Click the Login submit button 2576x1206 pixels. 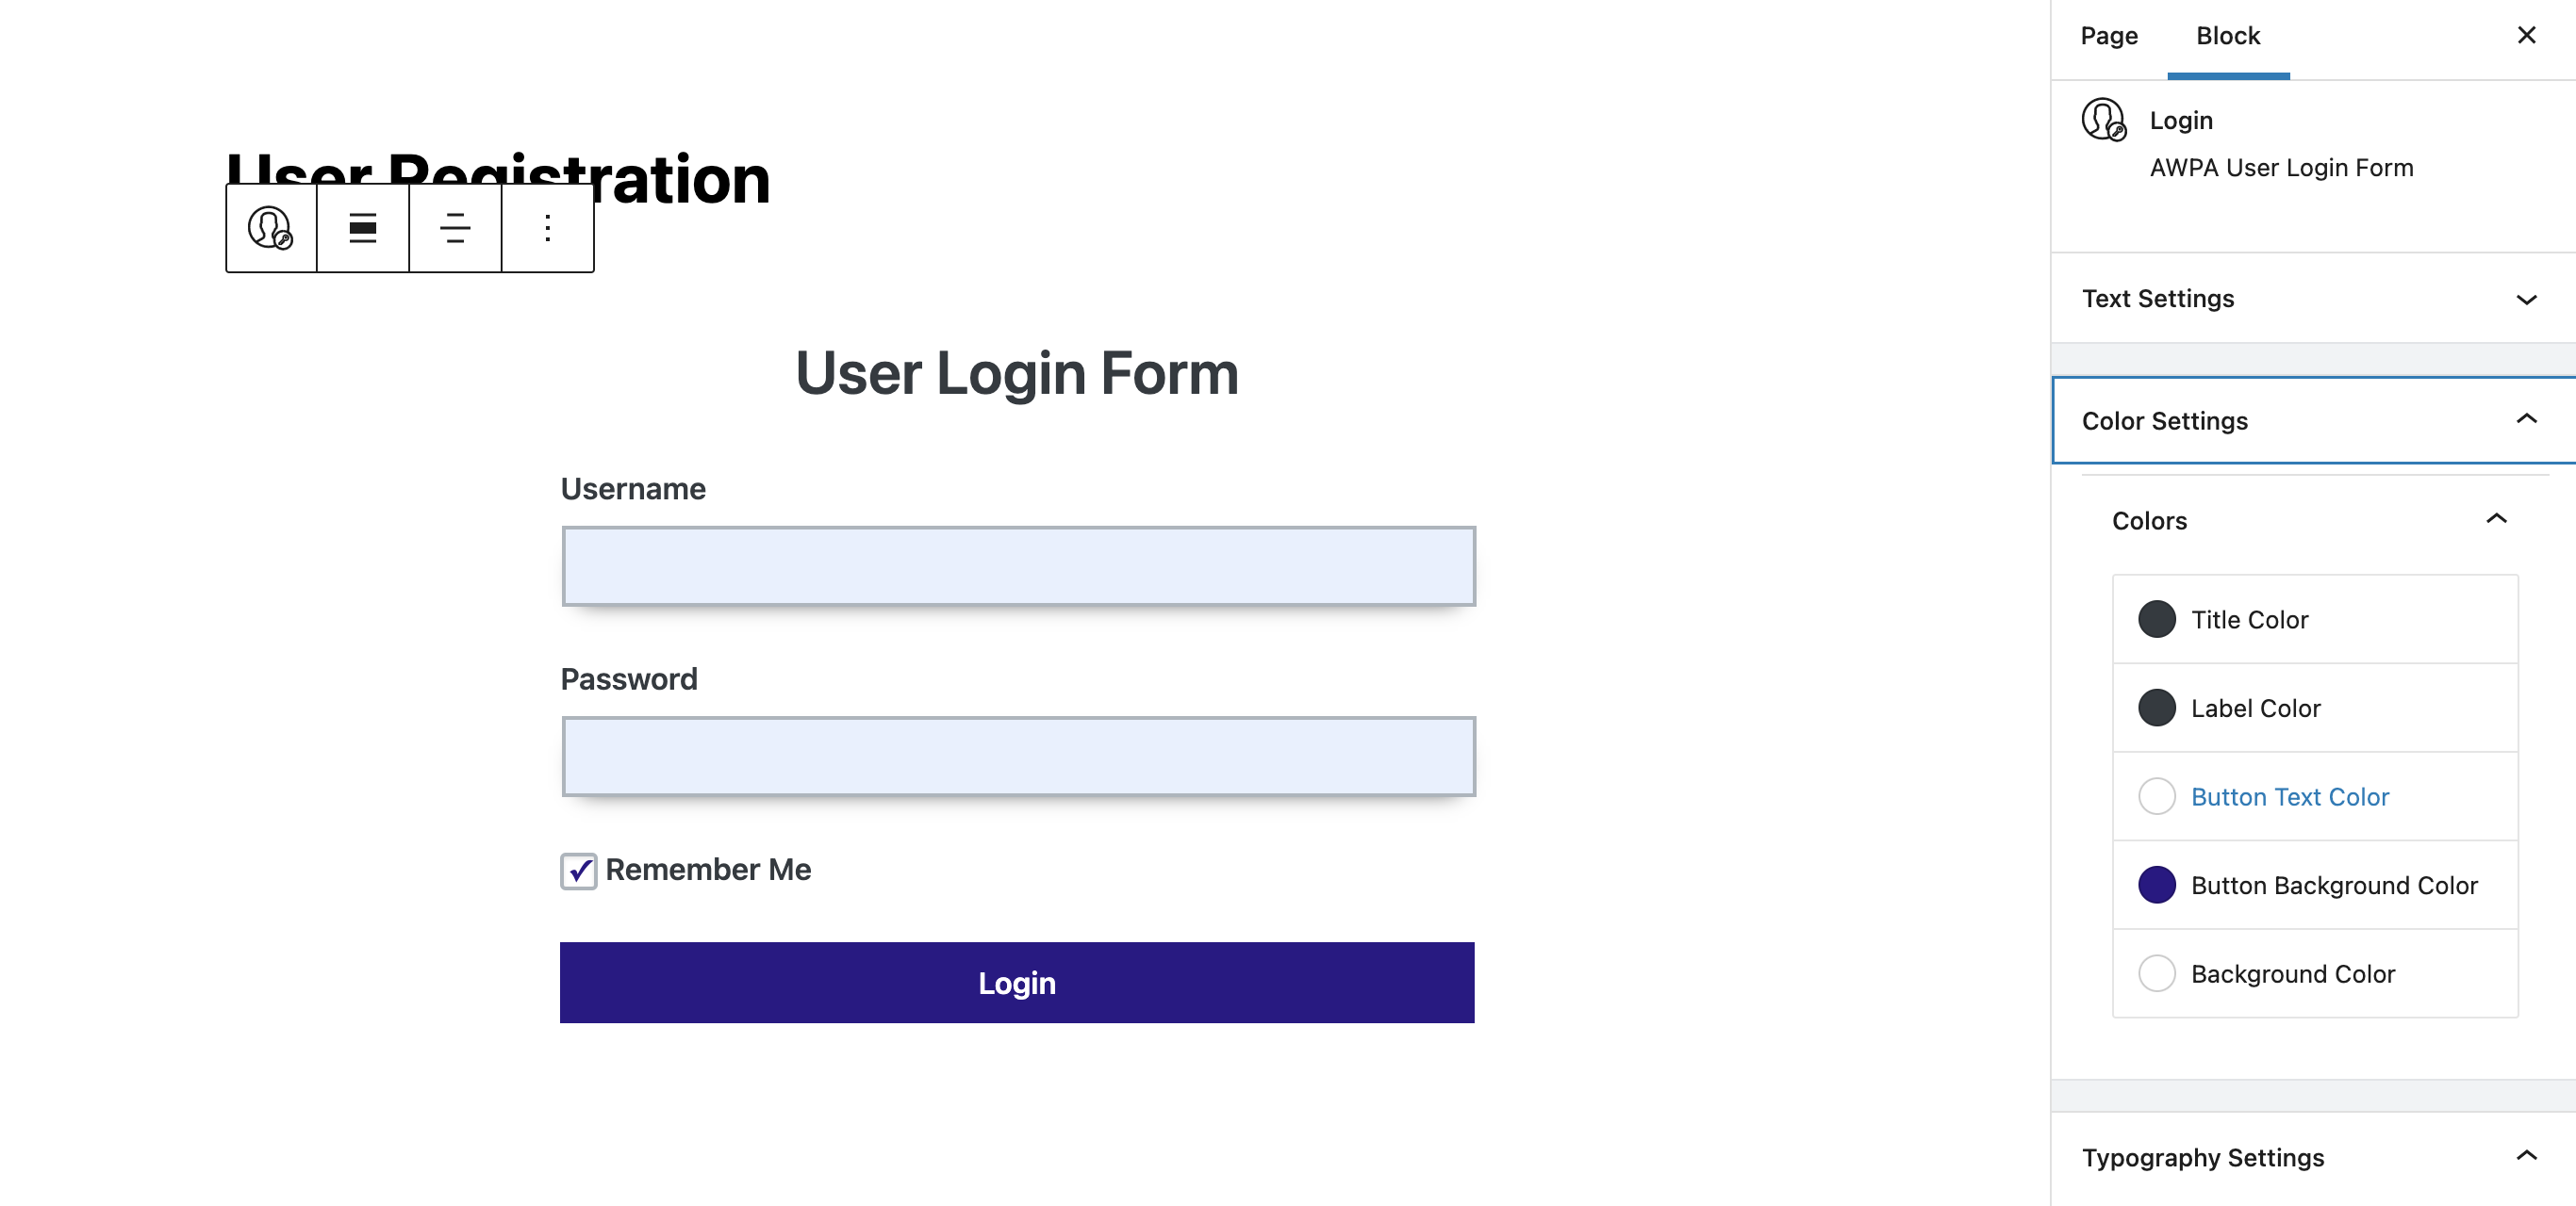(1017, 983)
